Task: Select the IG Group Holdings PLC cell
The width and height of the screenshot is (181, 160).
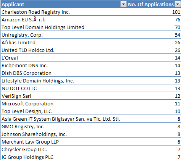Action: 64,157
